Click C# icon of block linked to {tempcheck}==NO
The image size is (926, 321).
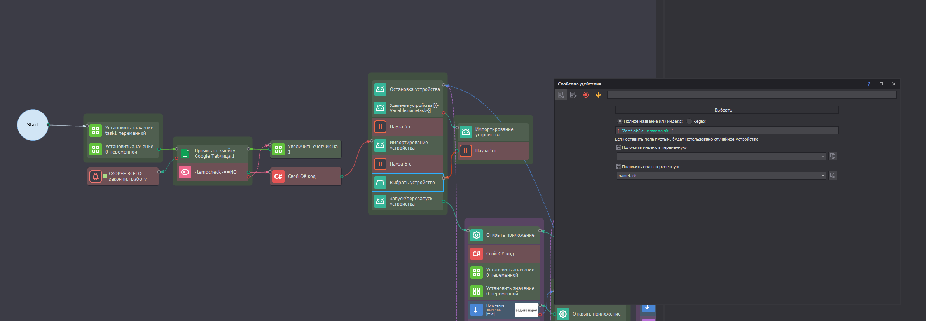coord(278,176)
